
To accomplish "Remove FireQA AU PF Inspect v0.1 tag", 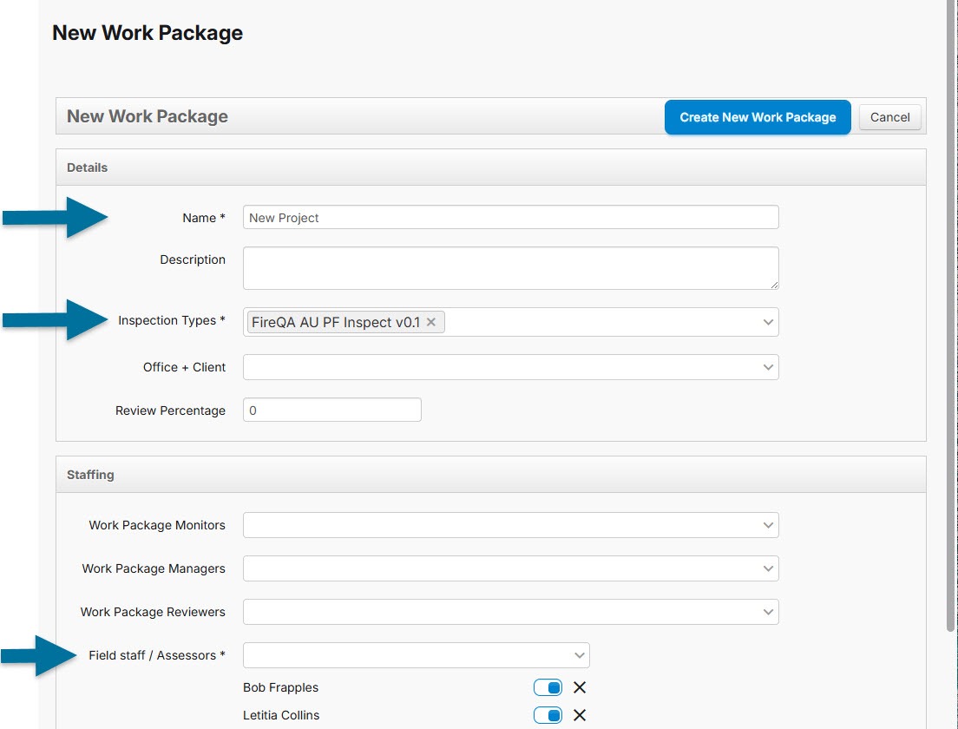I will (431, 322).
